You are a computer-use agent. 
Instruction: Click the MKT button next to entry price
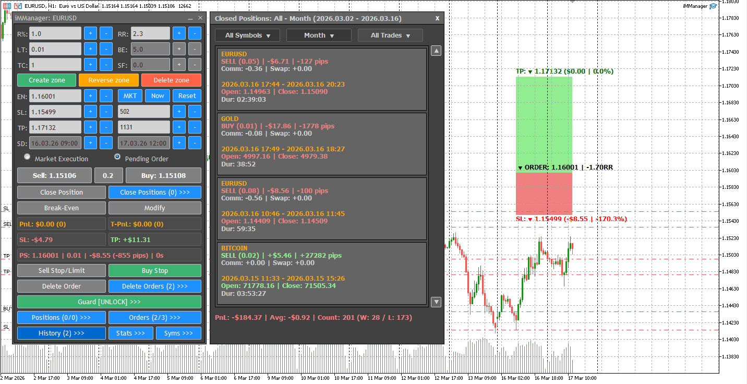(x=130, y=95)
